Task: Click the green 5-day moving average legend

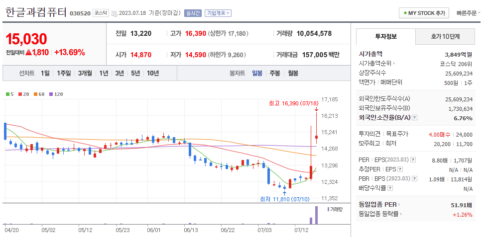Action: click(x=9, y=94)
